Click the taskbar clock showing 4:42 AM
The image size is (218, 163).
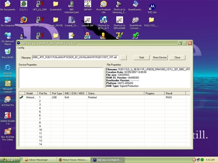[210, 160]
